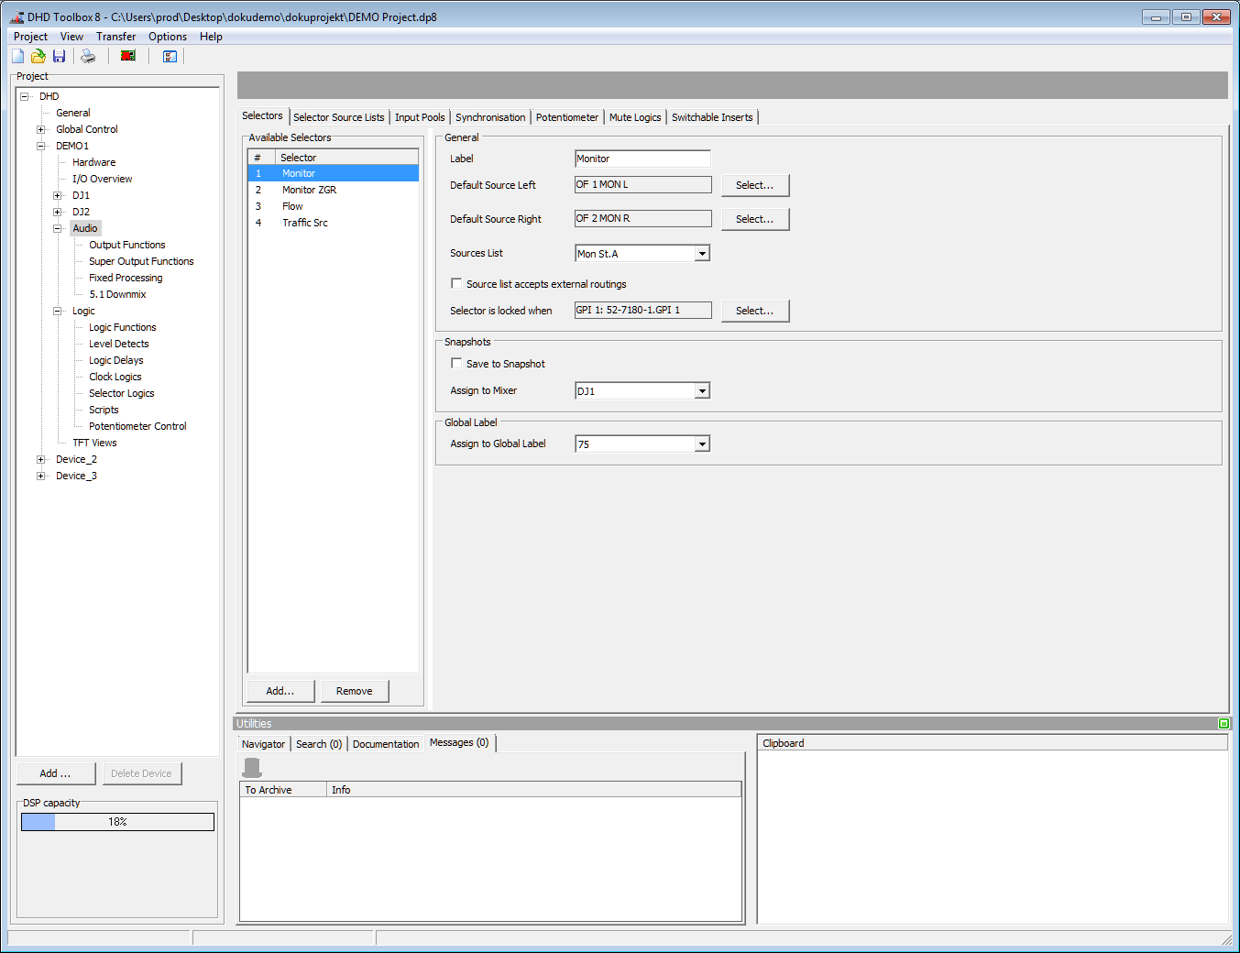This screenshot has height=953, width=1240.
Task: Open the Assign to Mixer dropdown
Action: [x=702, y=390]
